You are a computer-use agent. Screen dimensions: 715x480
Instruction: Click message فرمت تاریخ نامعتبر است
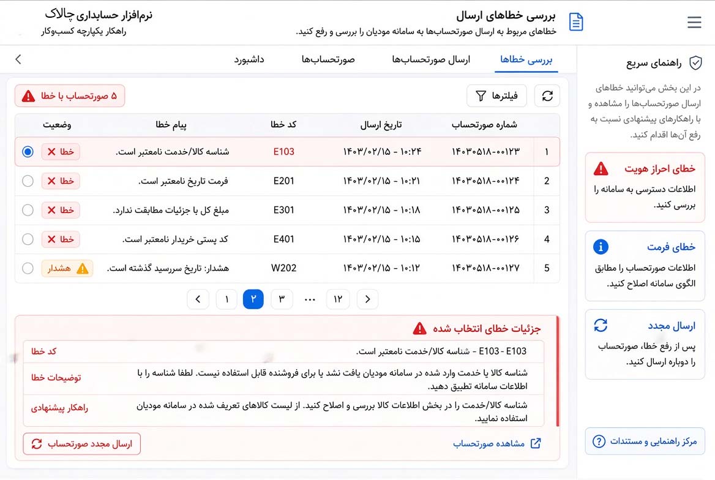[183, 181]
